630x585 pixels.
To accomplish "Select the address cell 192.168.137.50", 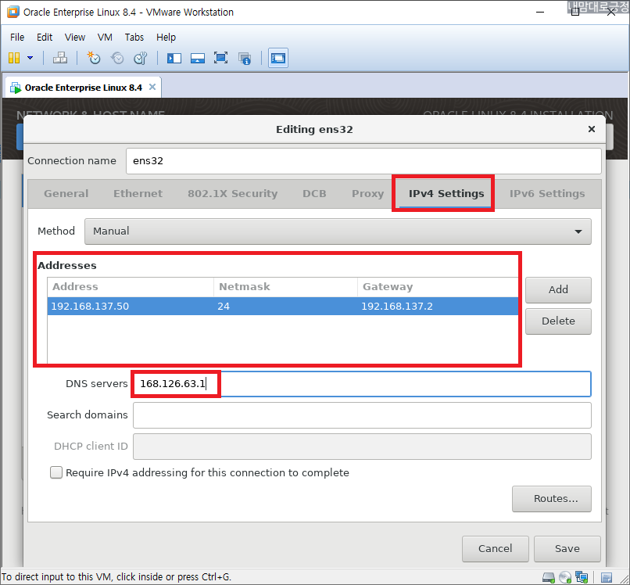I will click(x=131, y=307).
